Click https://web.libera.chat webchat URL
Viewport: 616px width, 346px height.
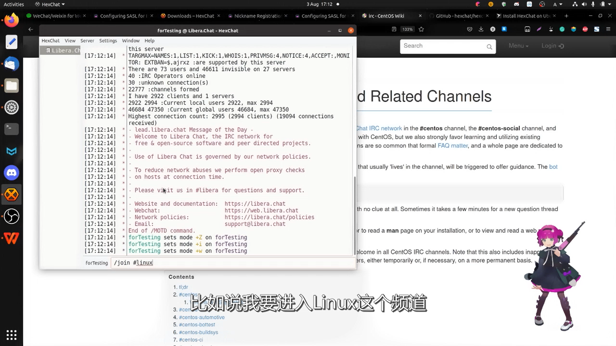[261, 210]
